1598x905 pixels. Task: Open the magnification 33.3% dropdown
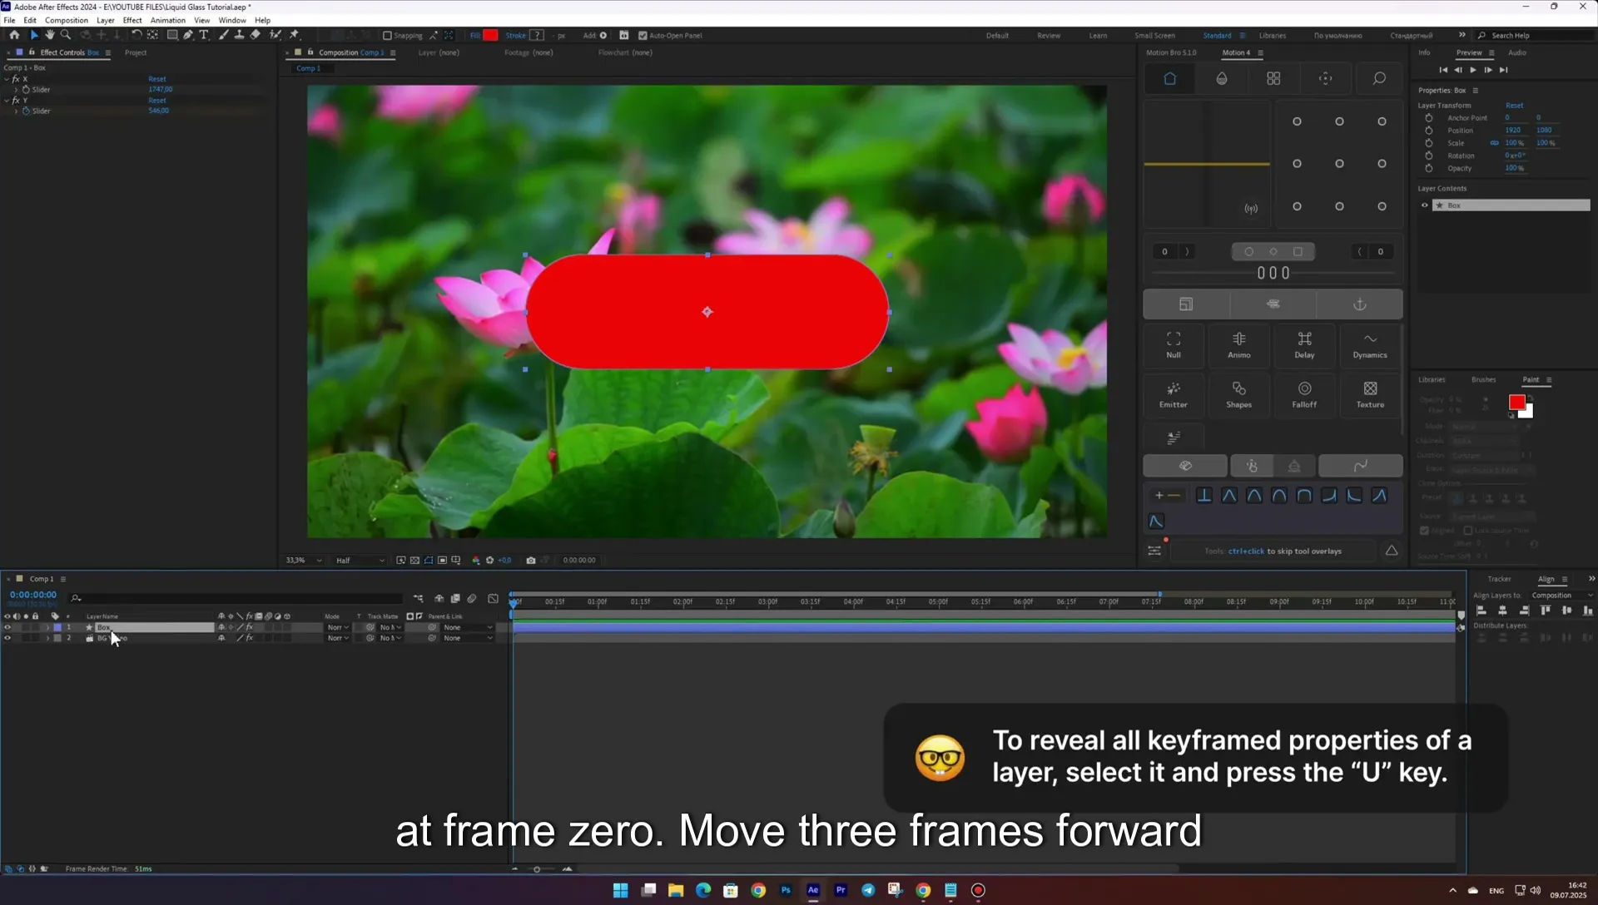coord(303,560)
